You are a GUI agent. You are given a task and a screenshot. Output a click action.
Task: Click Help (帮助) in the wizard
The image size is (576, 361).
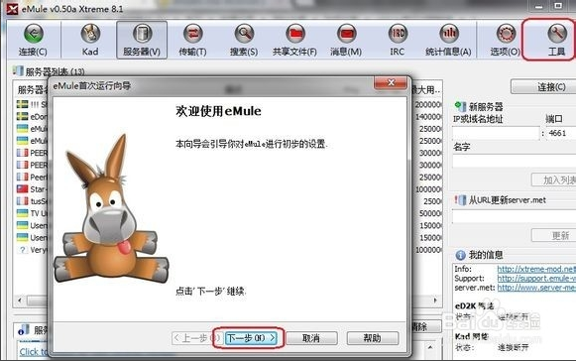(373, 338)
